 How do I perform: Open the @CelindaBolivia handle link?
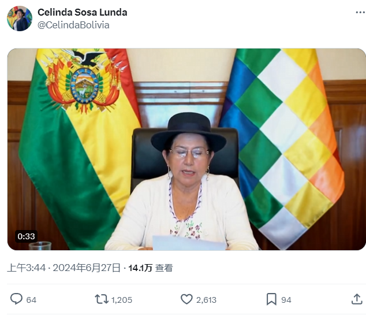click(x=73, y=25)
